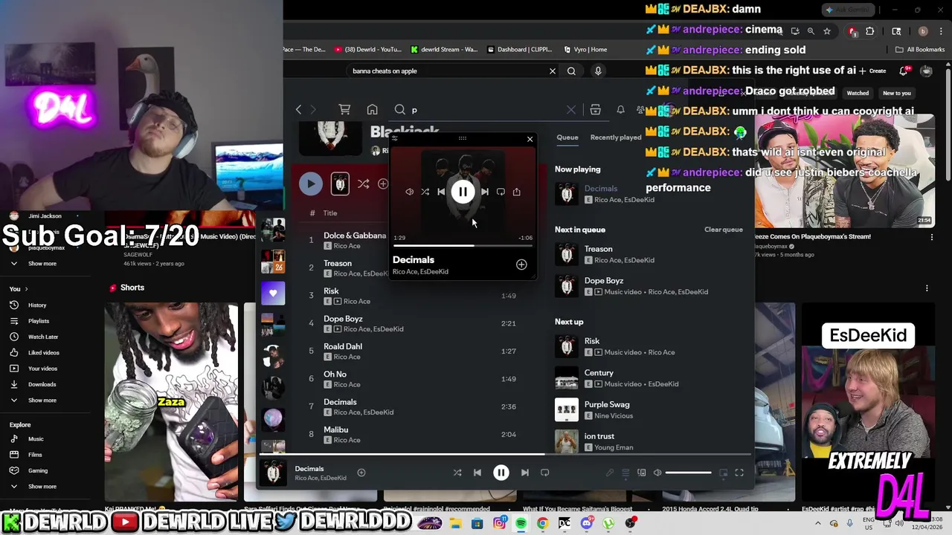Mute using bottom bar speaker icon
Viewport: 952px width, 535px height.
(657, 473)
